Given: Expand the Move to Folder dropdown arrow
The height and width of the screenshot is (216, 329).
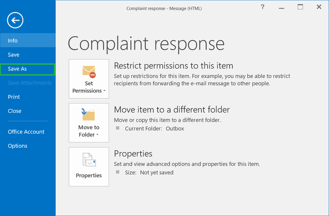Looking at the screenshot, I should (97, 135).
